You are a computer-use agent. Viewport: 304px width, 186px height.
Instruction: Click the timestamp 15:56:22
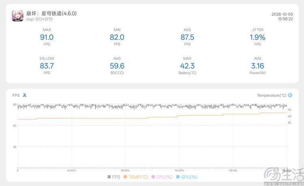click(285, 19)
